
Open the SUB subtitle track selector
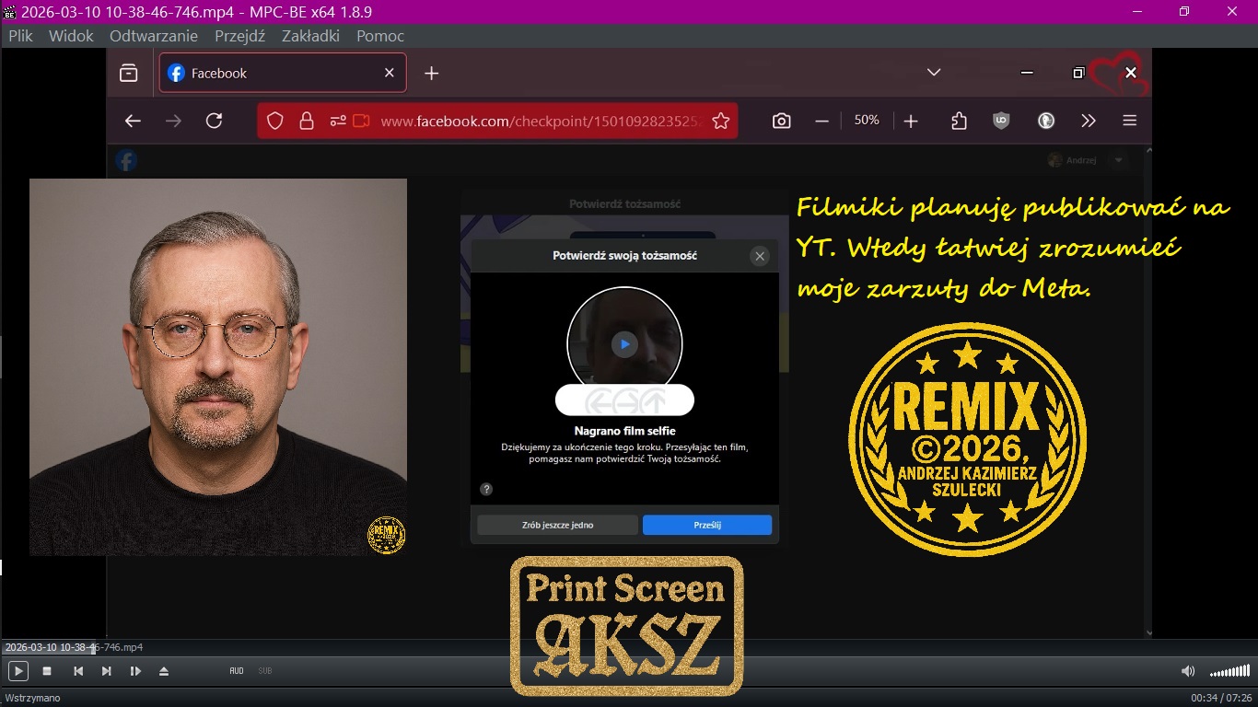pyautogui.click(x=265, y=671)
